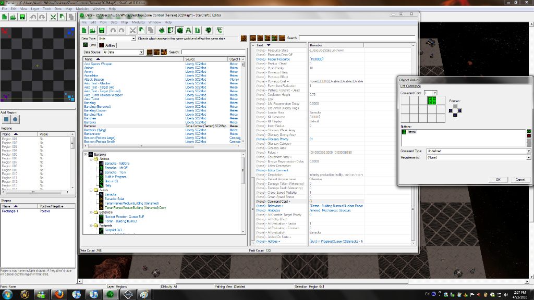Click the Windows Start button
Viewport: 534px width, 300px height.
(x=7, y=294)
